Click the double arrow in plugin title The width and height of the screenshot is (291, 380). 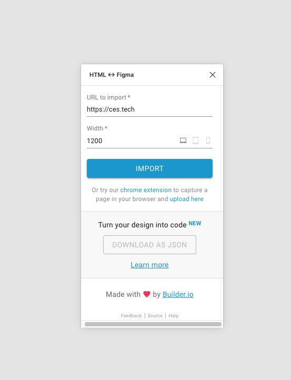coord(111,75)
